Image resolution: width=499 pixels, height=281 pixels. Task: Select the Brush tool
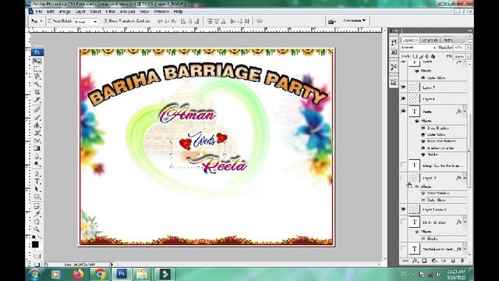click(x=37, y=118)
